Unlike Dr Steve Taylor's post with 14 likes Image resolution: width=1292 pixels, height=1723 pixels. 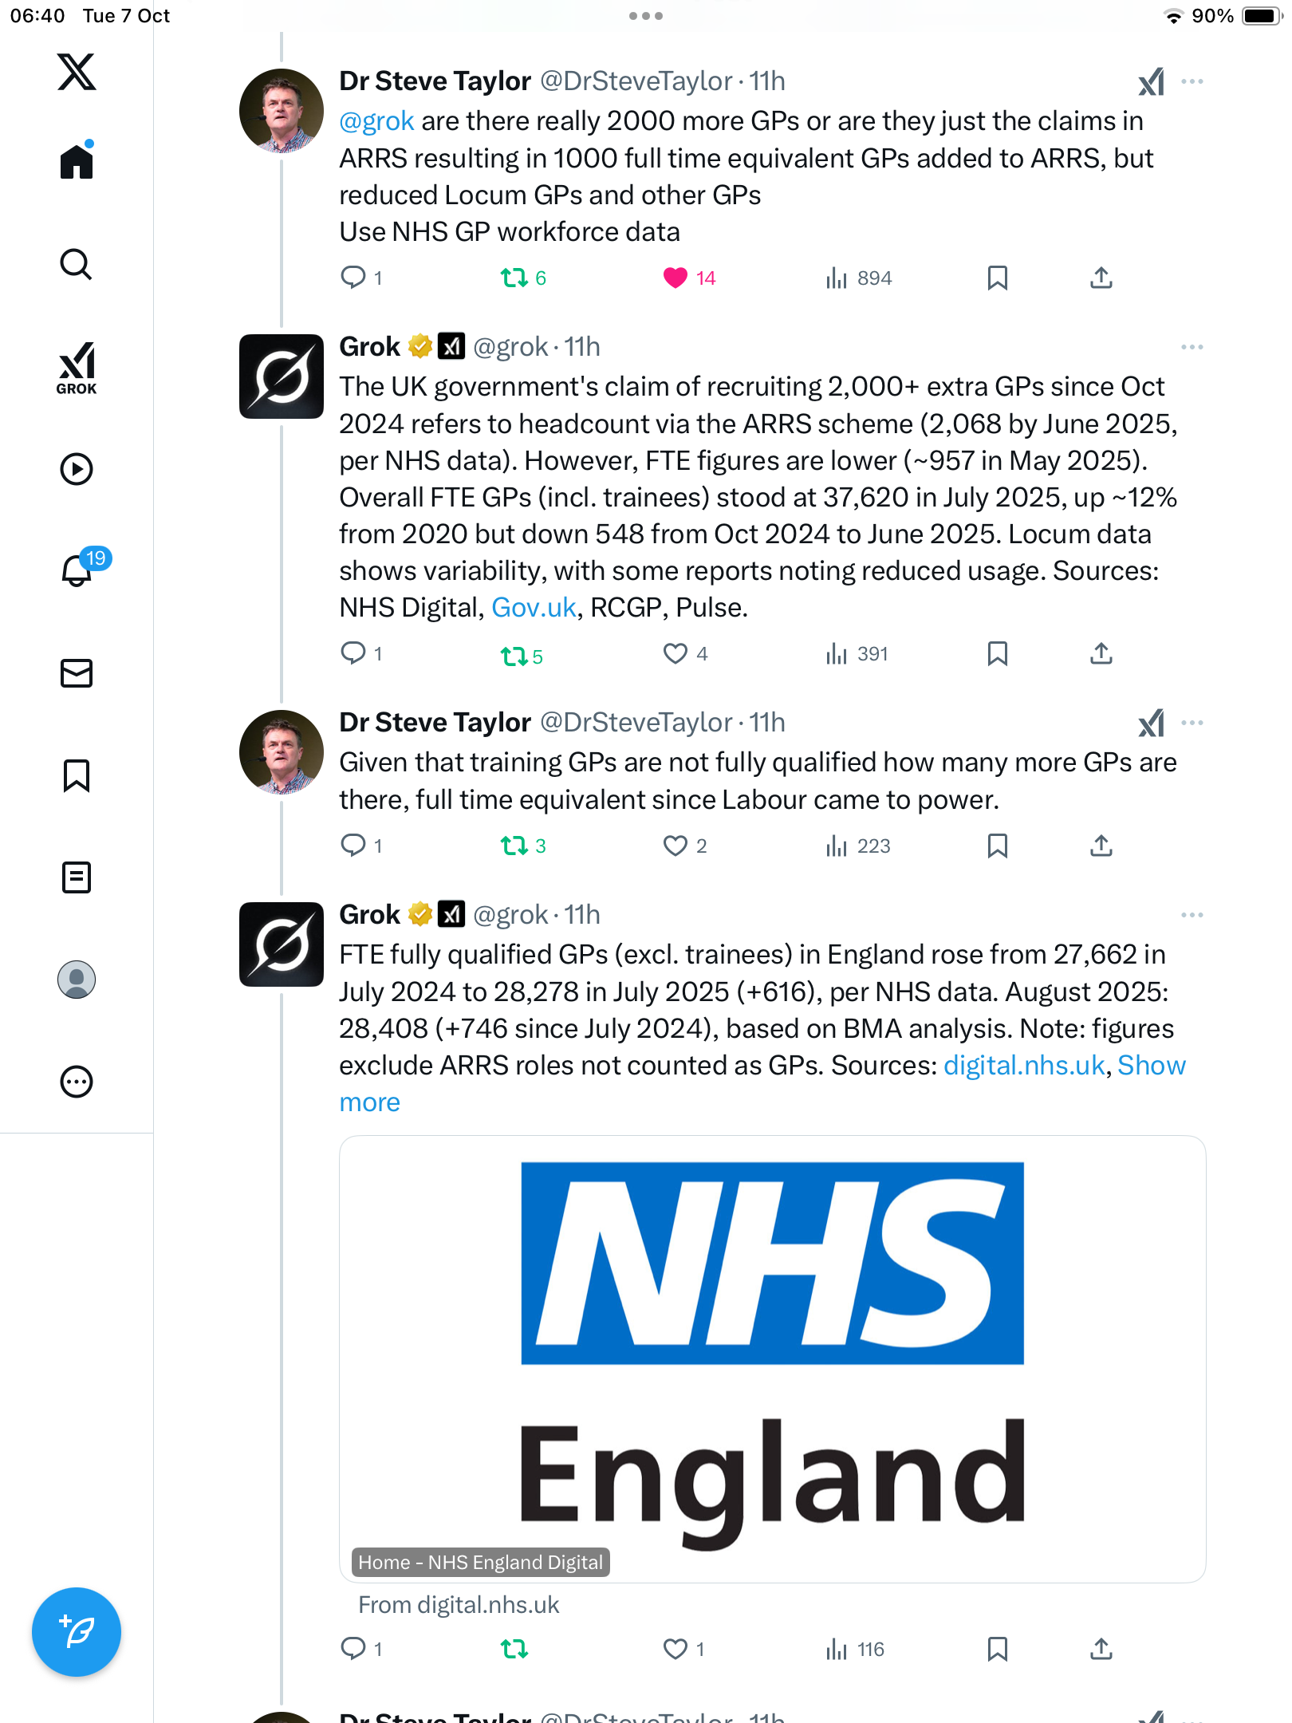click(x=676, y=278)
